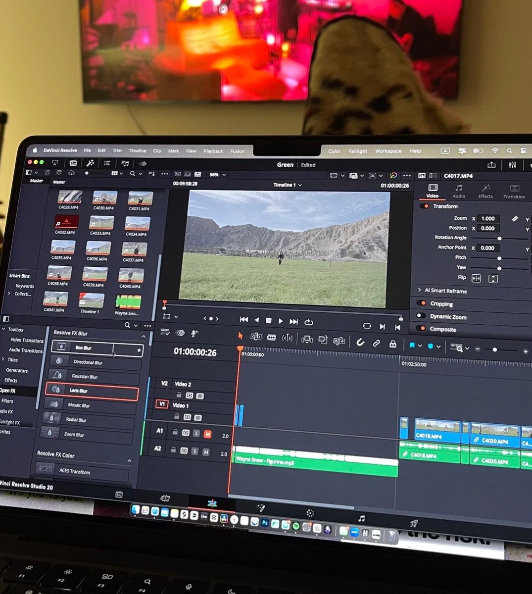This screenshot has width=532, height=594.
Task: Click the Flip Horizontal icon
Action: pos(476,278)
